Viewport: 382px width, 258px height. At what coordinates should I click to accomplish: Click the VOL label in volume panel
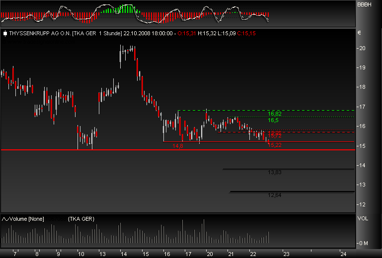(362, 218)
